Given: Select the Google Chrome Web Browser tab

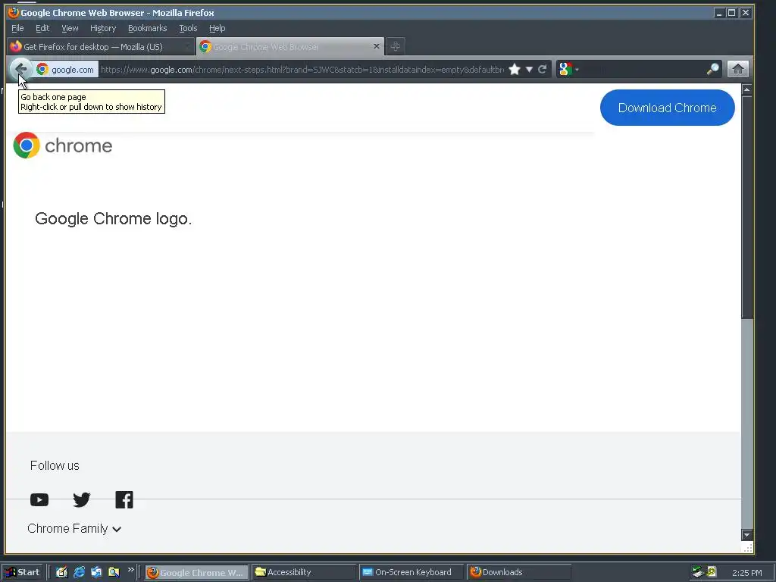Looking at the screenshot, I should point(290,46).
